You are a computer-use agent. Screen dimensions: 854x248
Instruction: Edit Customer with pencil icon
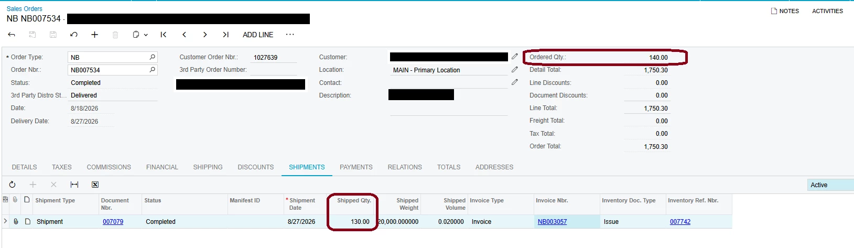pos(515,57)
